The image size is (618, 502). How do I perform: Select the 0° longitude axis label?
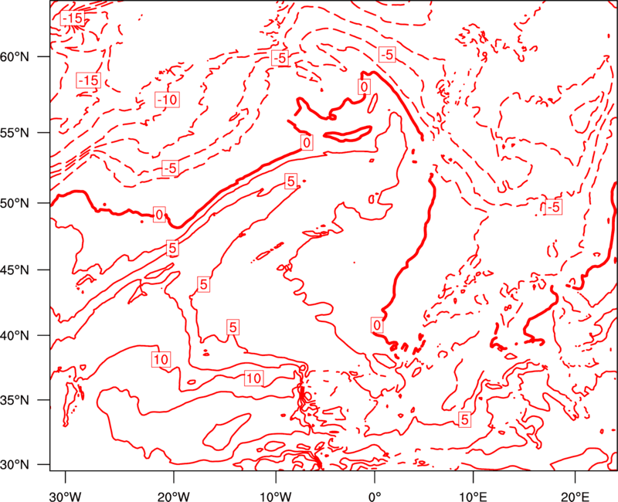[x=375, y=497]
